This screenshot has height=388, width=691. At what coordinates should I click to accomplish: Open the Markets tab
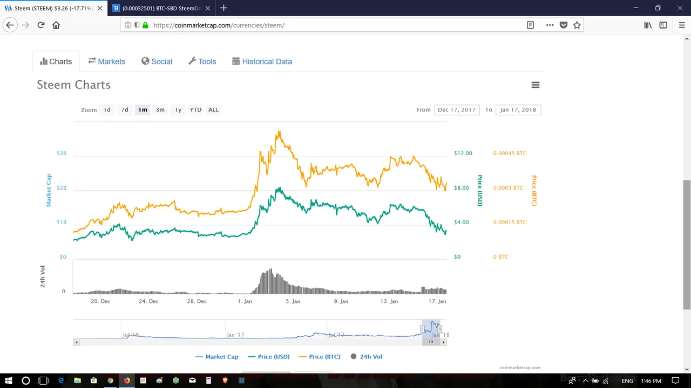(107, 61)
